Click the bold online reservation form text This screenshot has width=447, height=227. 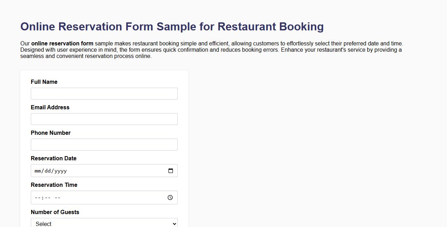tap(62, 43)
